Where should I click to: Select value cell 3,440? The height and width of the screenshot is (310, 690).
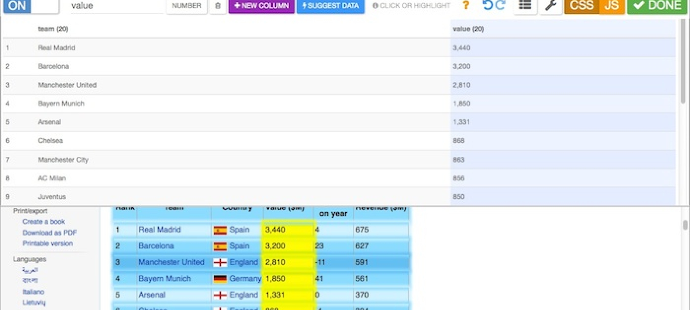click(563, 48)
